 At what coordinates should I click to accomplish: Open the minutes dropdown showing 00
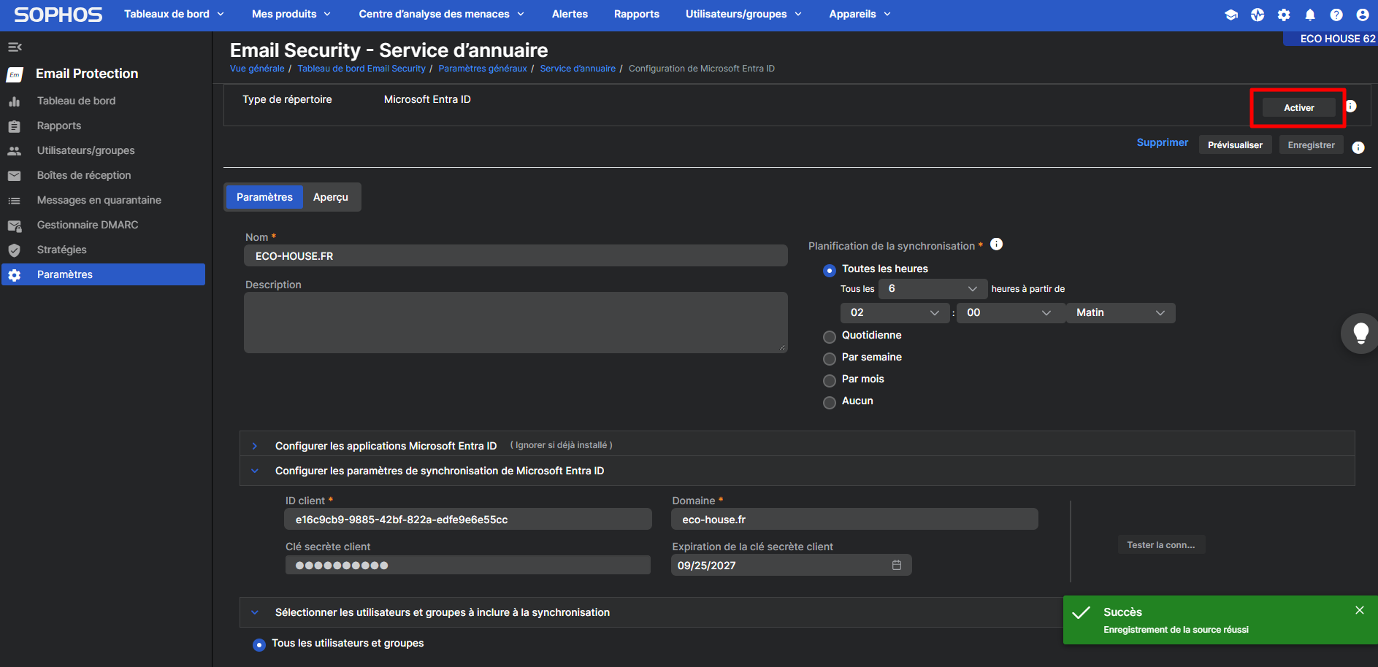point(1011,312)
